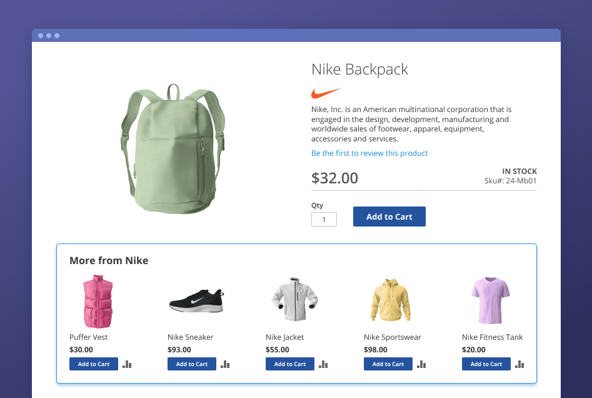
Task: Click compare icon for Nike Sneaker
Action: (226, 364)
